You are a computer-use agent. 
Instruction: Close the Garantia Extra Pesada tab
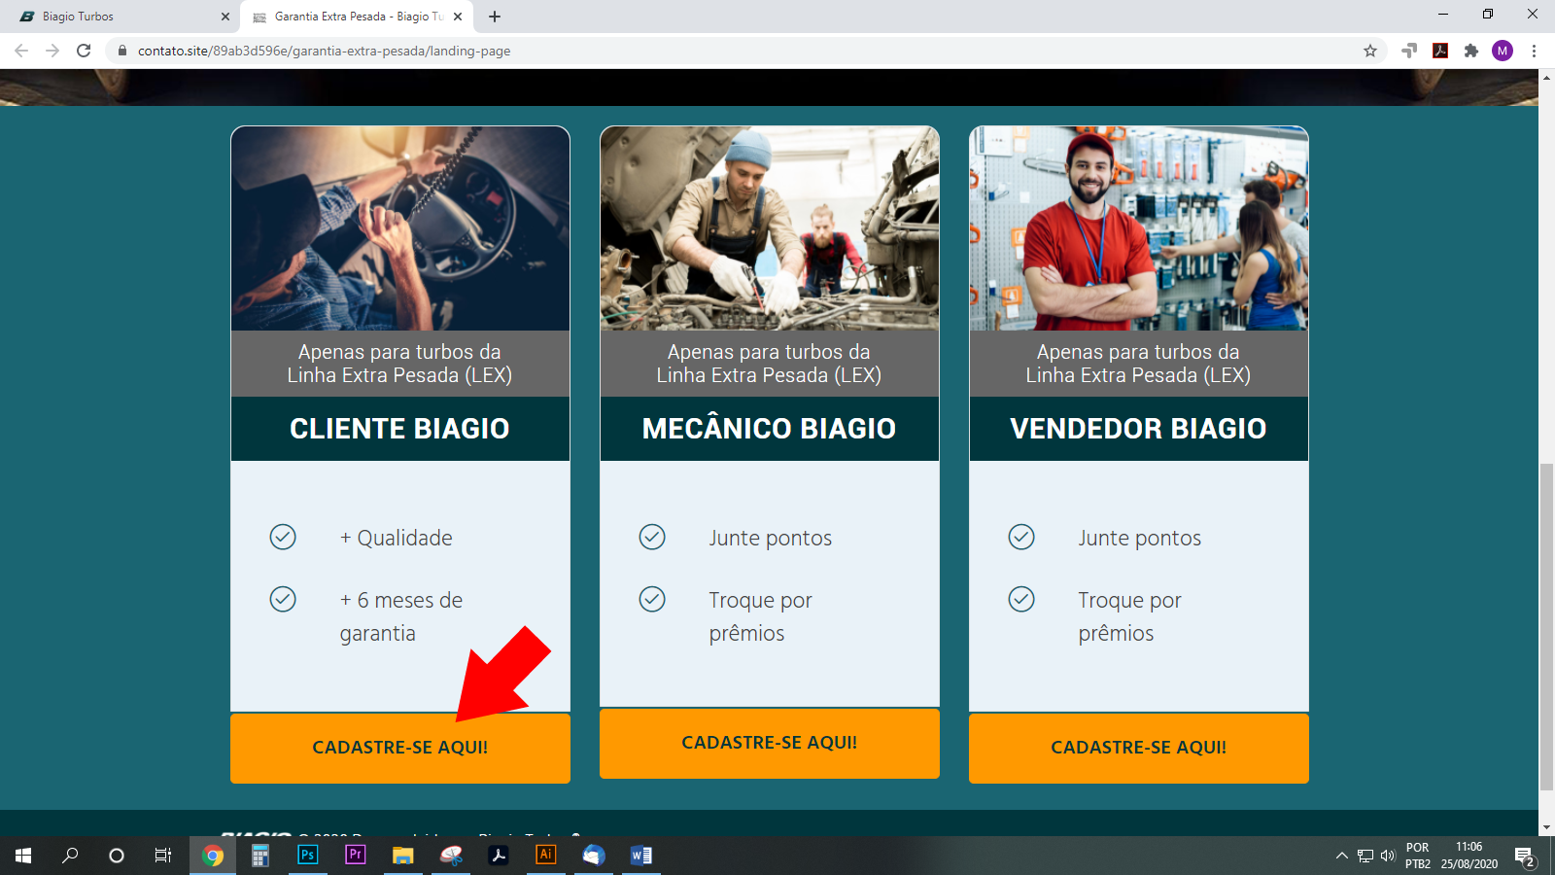point(458,17)
